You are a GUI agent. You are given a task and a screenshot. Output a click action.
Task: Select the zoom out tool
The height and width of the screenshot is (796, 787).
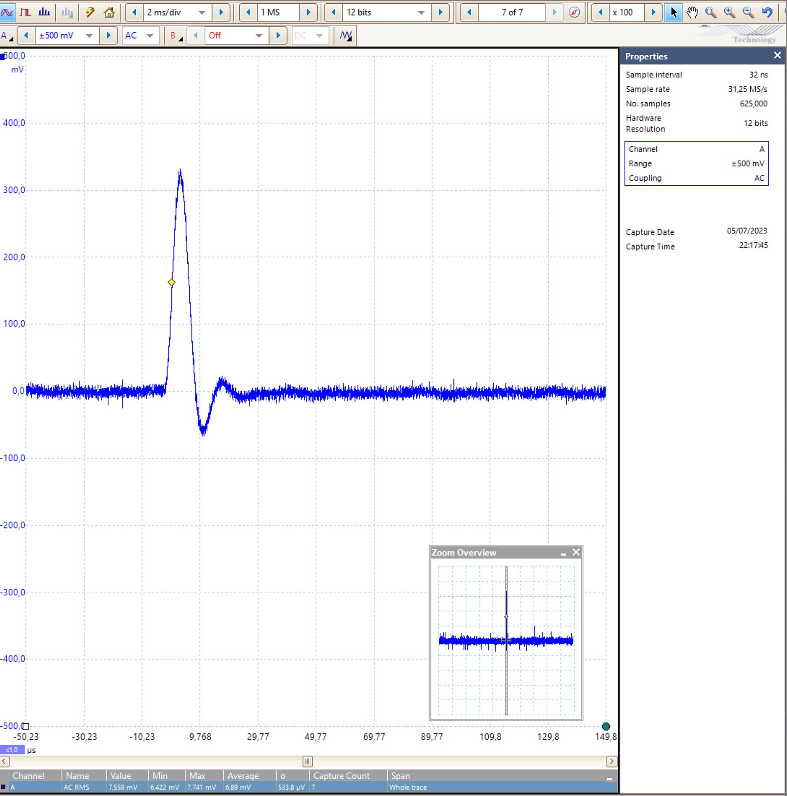point(748,12)
